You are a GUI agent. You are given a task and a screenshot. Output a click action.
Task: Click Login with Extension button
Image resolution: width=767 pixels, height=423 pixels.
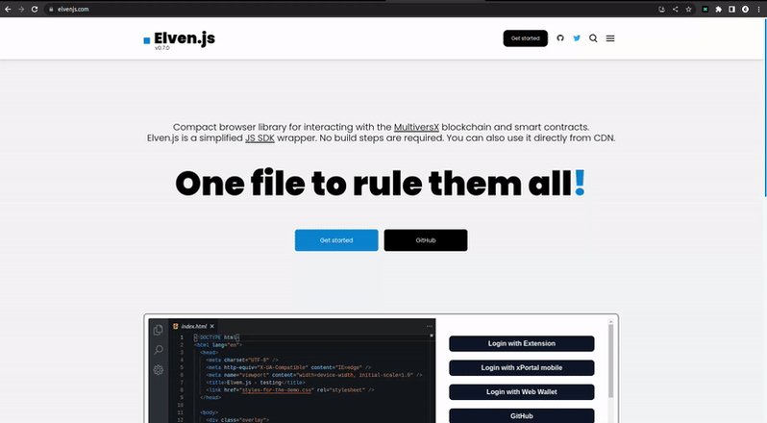click(522, 343)
